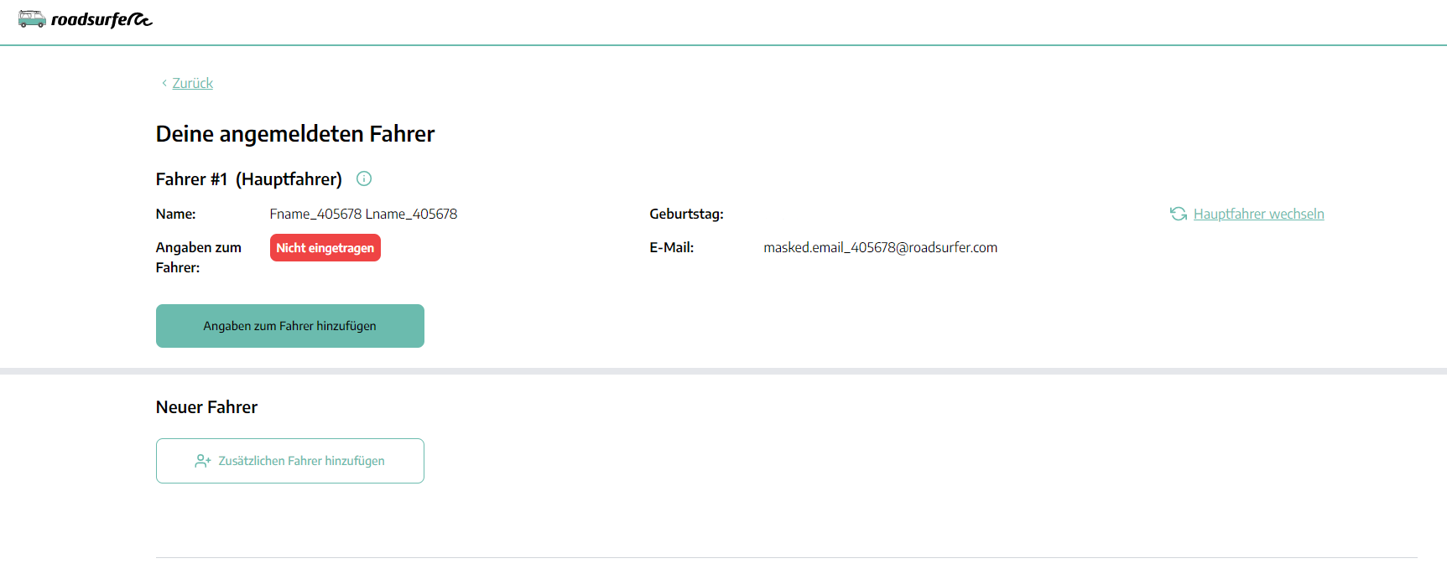Click the add-person icon in additional driver button
1447x574 pixels.
(x=202, y=461)
